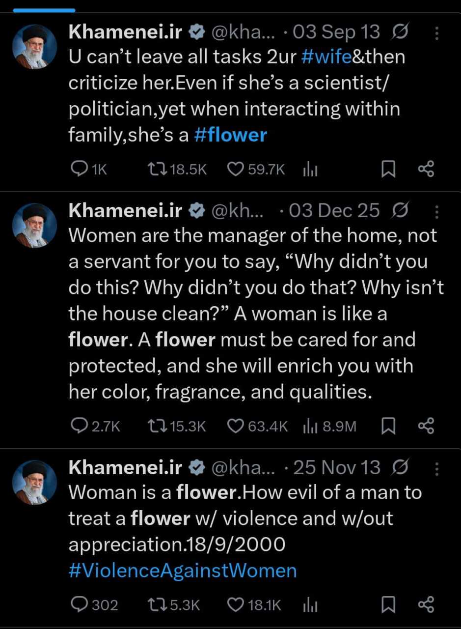Click the #ViolenceAgainstWomen hashtag
Viewport: 461px width, 629px height.
tap(183, 571)
